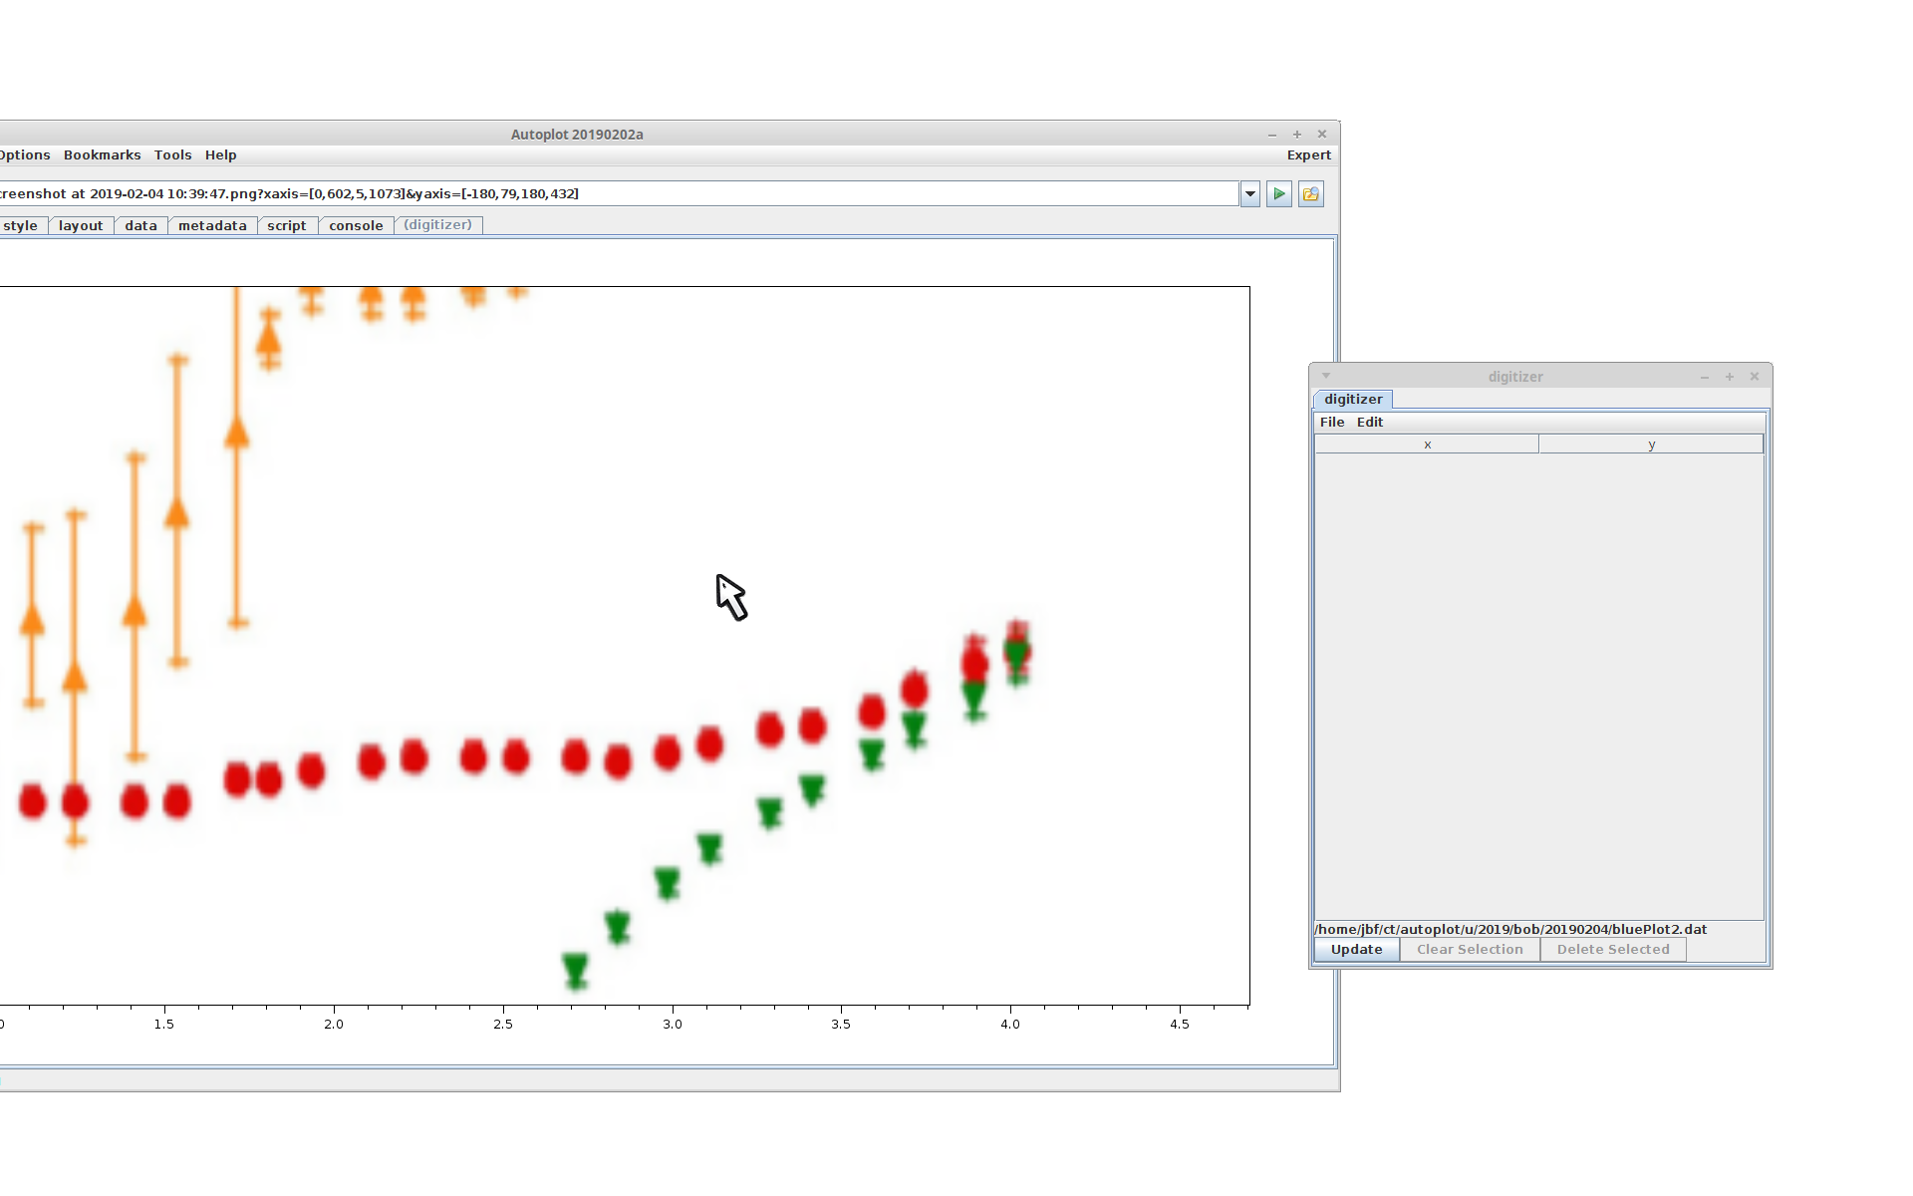
Task: Click the green play plot button
Action: [x=1279, y=194]
